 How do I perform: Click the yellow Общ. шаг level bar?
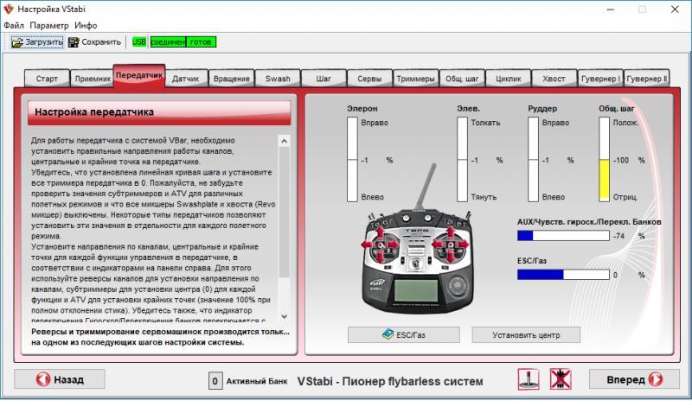click(x=605, y=180)
